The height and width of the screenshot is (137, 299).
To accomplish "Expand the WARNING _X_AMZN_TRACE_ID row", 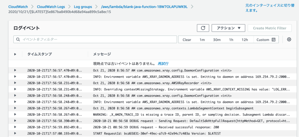I will point(15,114).
